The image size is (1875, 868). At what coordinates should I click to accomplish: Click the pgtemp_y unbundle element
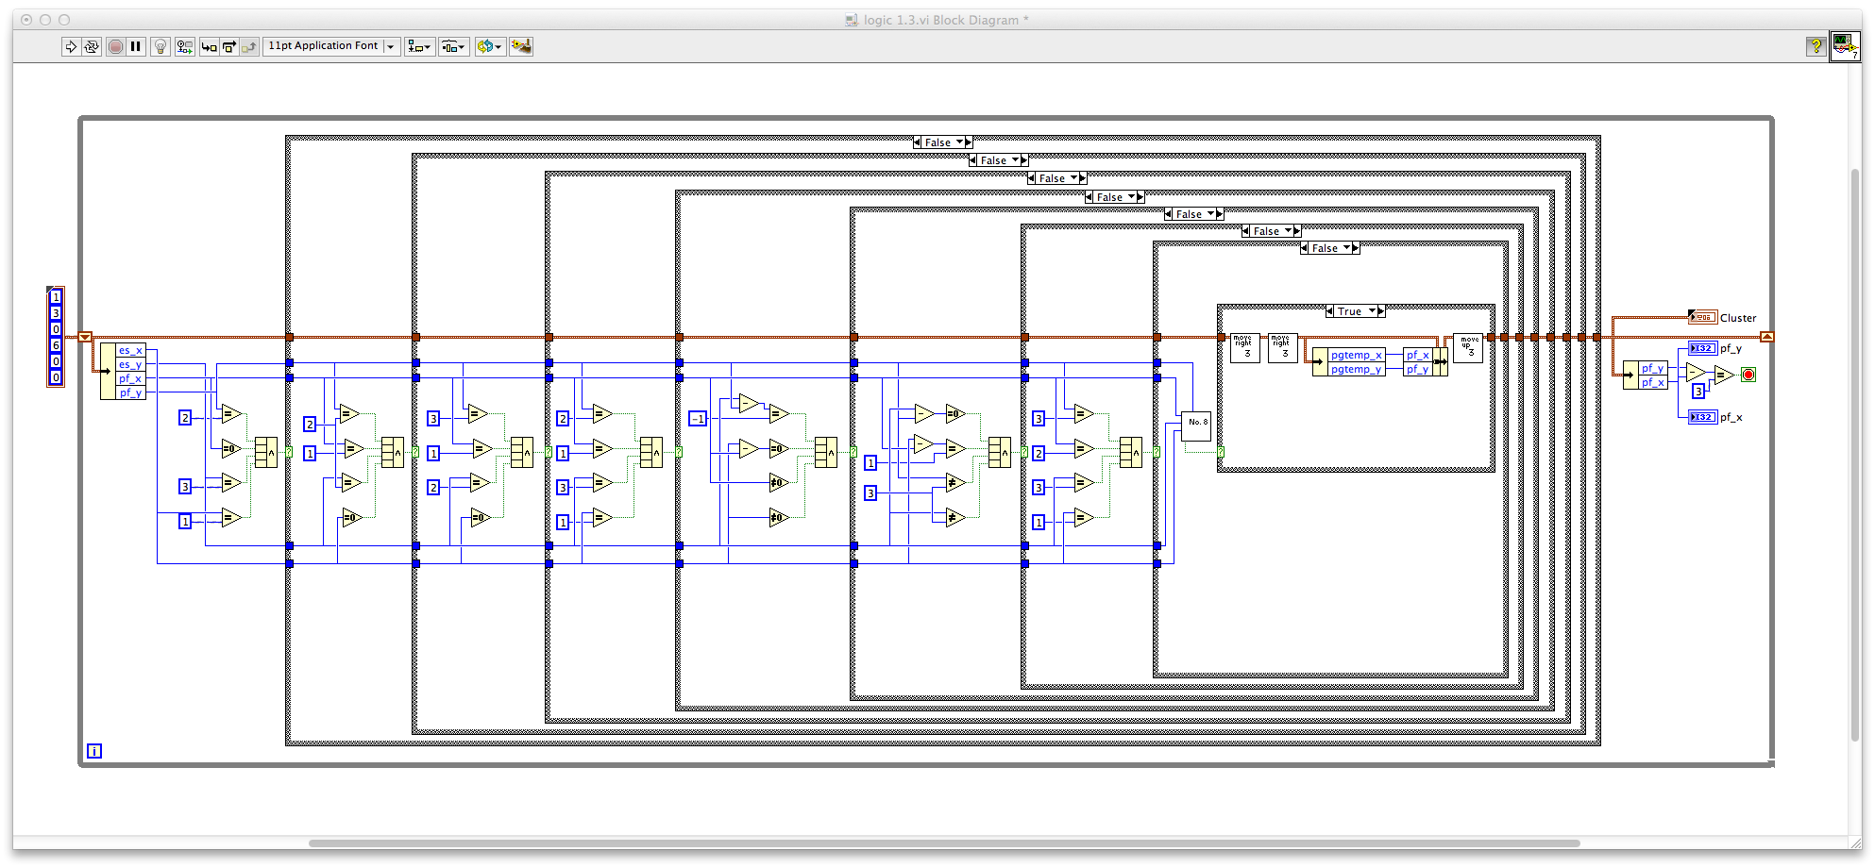1357,369
